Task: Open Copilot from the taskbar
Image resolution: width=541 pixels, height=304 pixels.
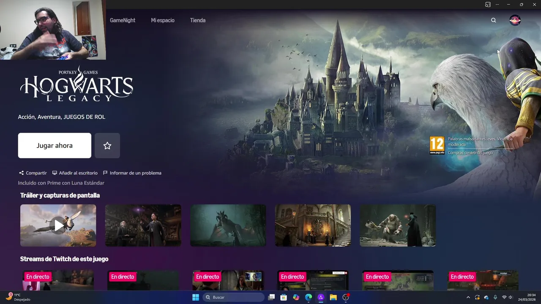Action: pyautogui.click(x=296, y=297)
